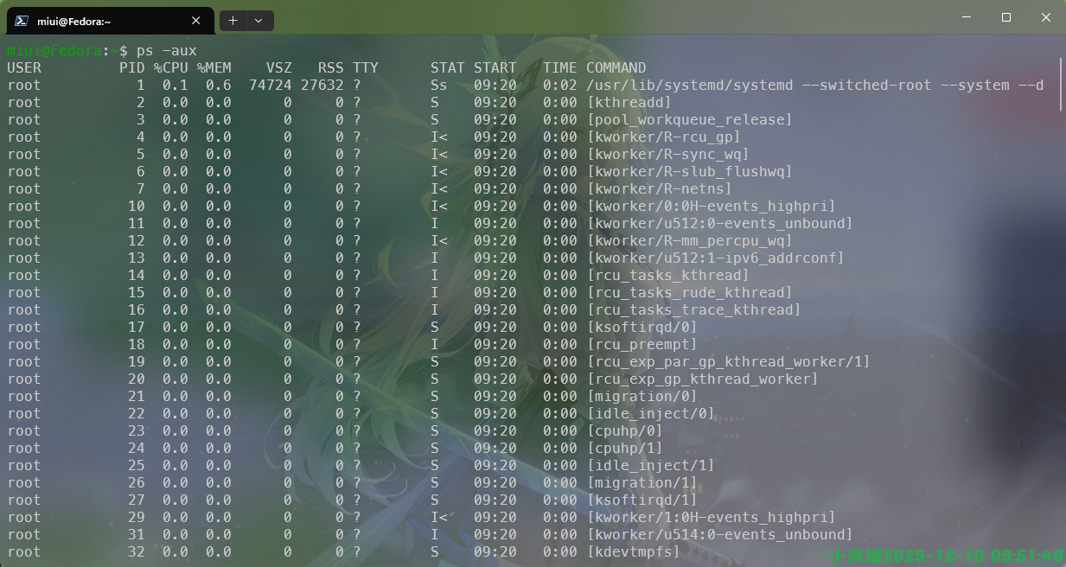Open a new terminal tab with plus
Image resolution: width=1066 pixels, height=567 pixels.
click(233, 21)
